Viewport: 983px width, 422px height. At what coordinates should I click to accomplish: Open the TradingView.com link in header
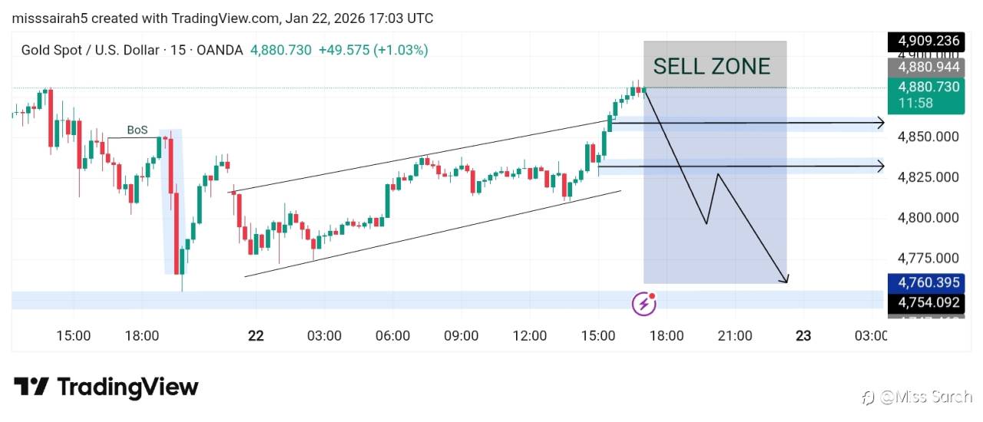click(x=223, y=18)
